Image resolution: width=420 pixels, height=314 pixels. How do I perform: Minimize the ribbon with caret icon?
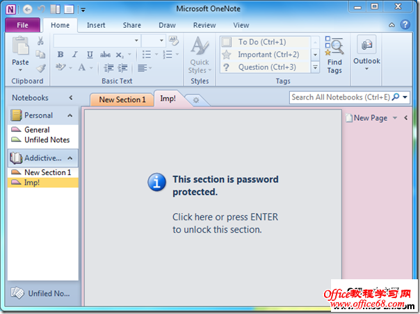[x=391, y=25]
